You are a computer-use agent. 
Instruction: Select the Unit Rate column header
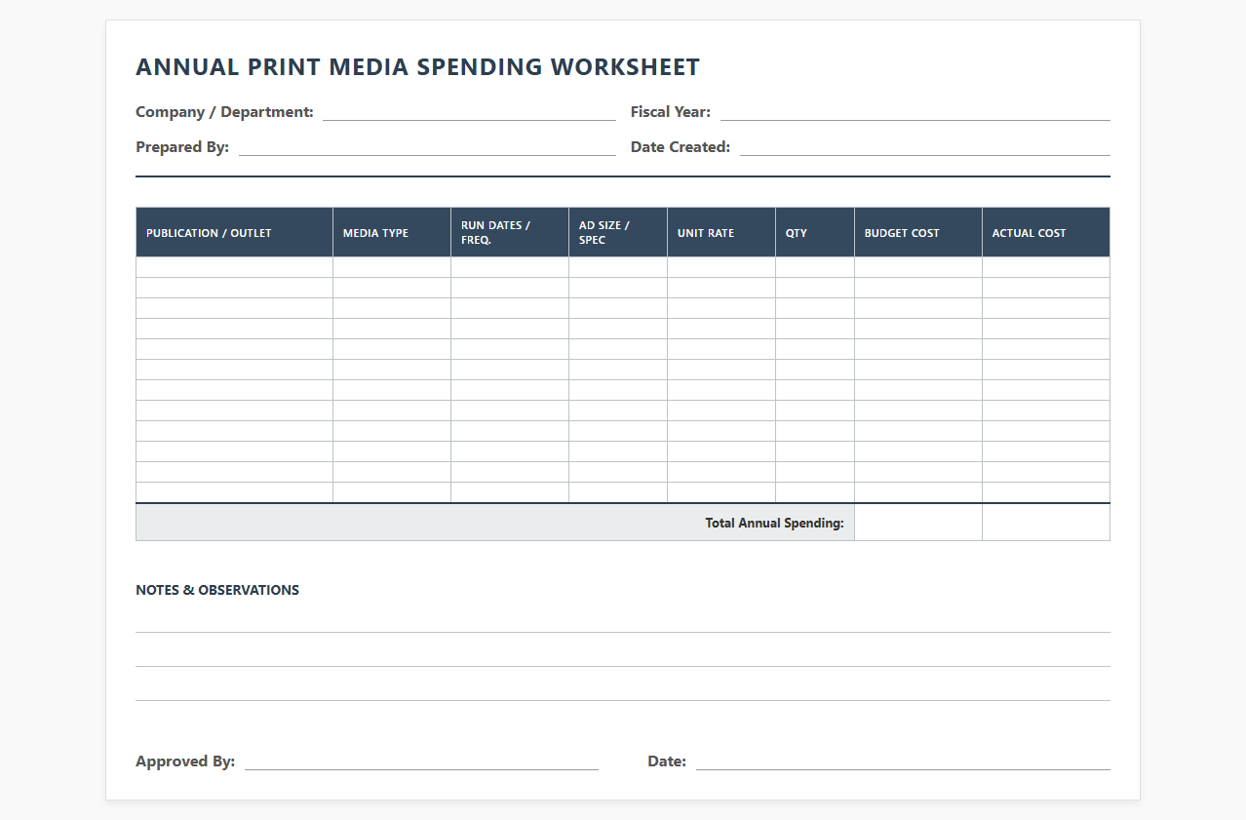pos(721,232)
